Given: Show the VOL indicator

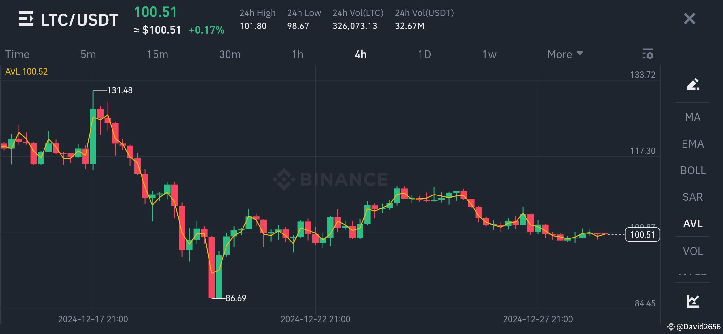Looking at the screenshot, I should (x=693, y=251).
